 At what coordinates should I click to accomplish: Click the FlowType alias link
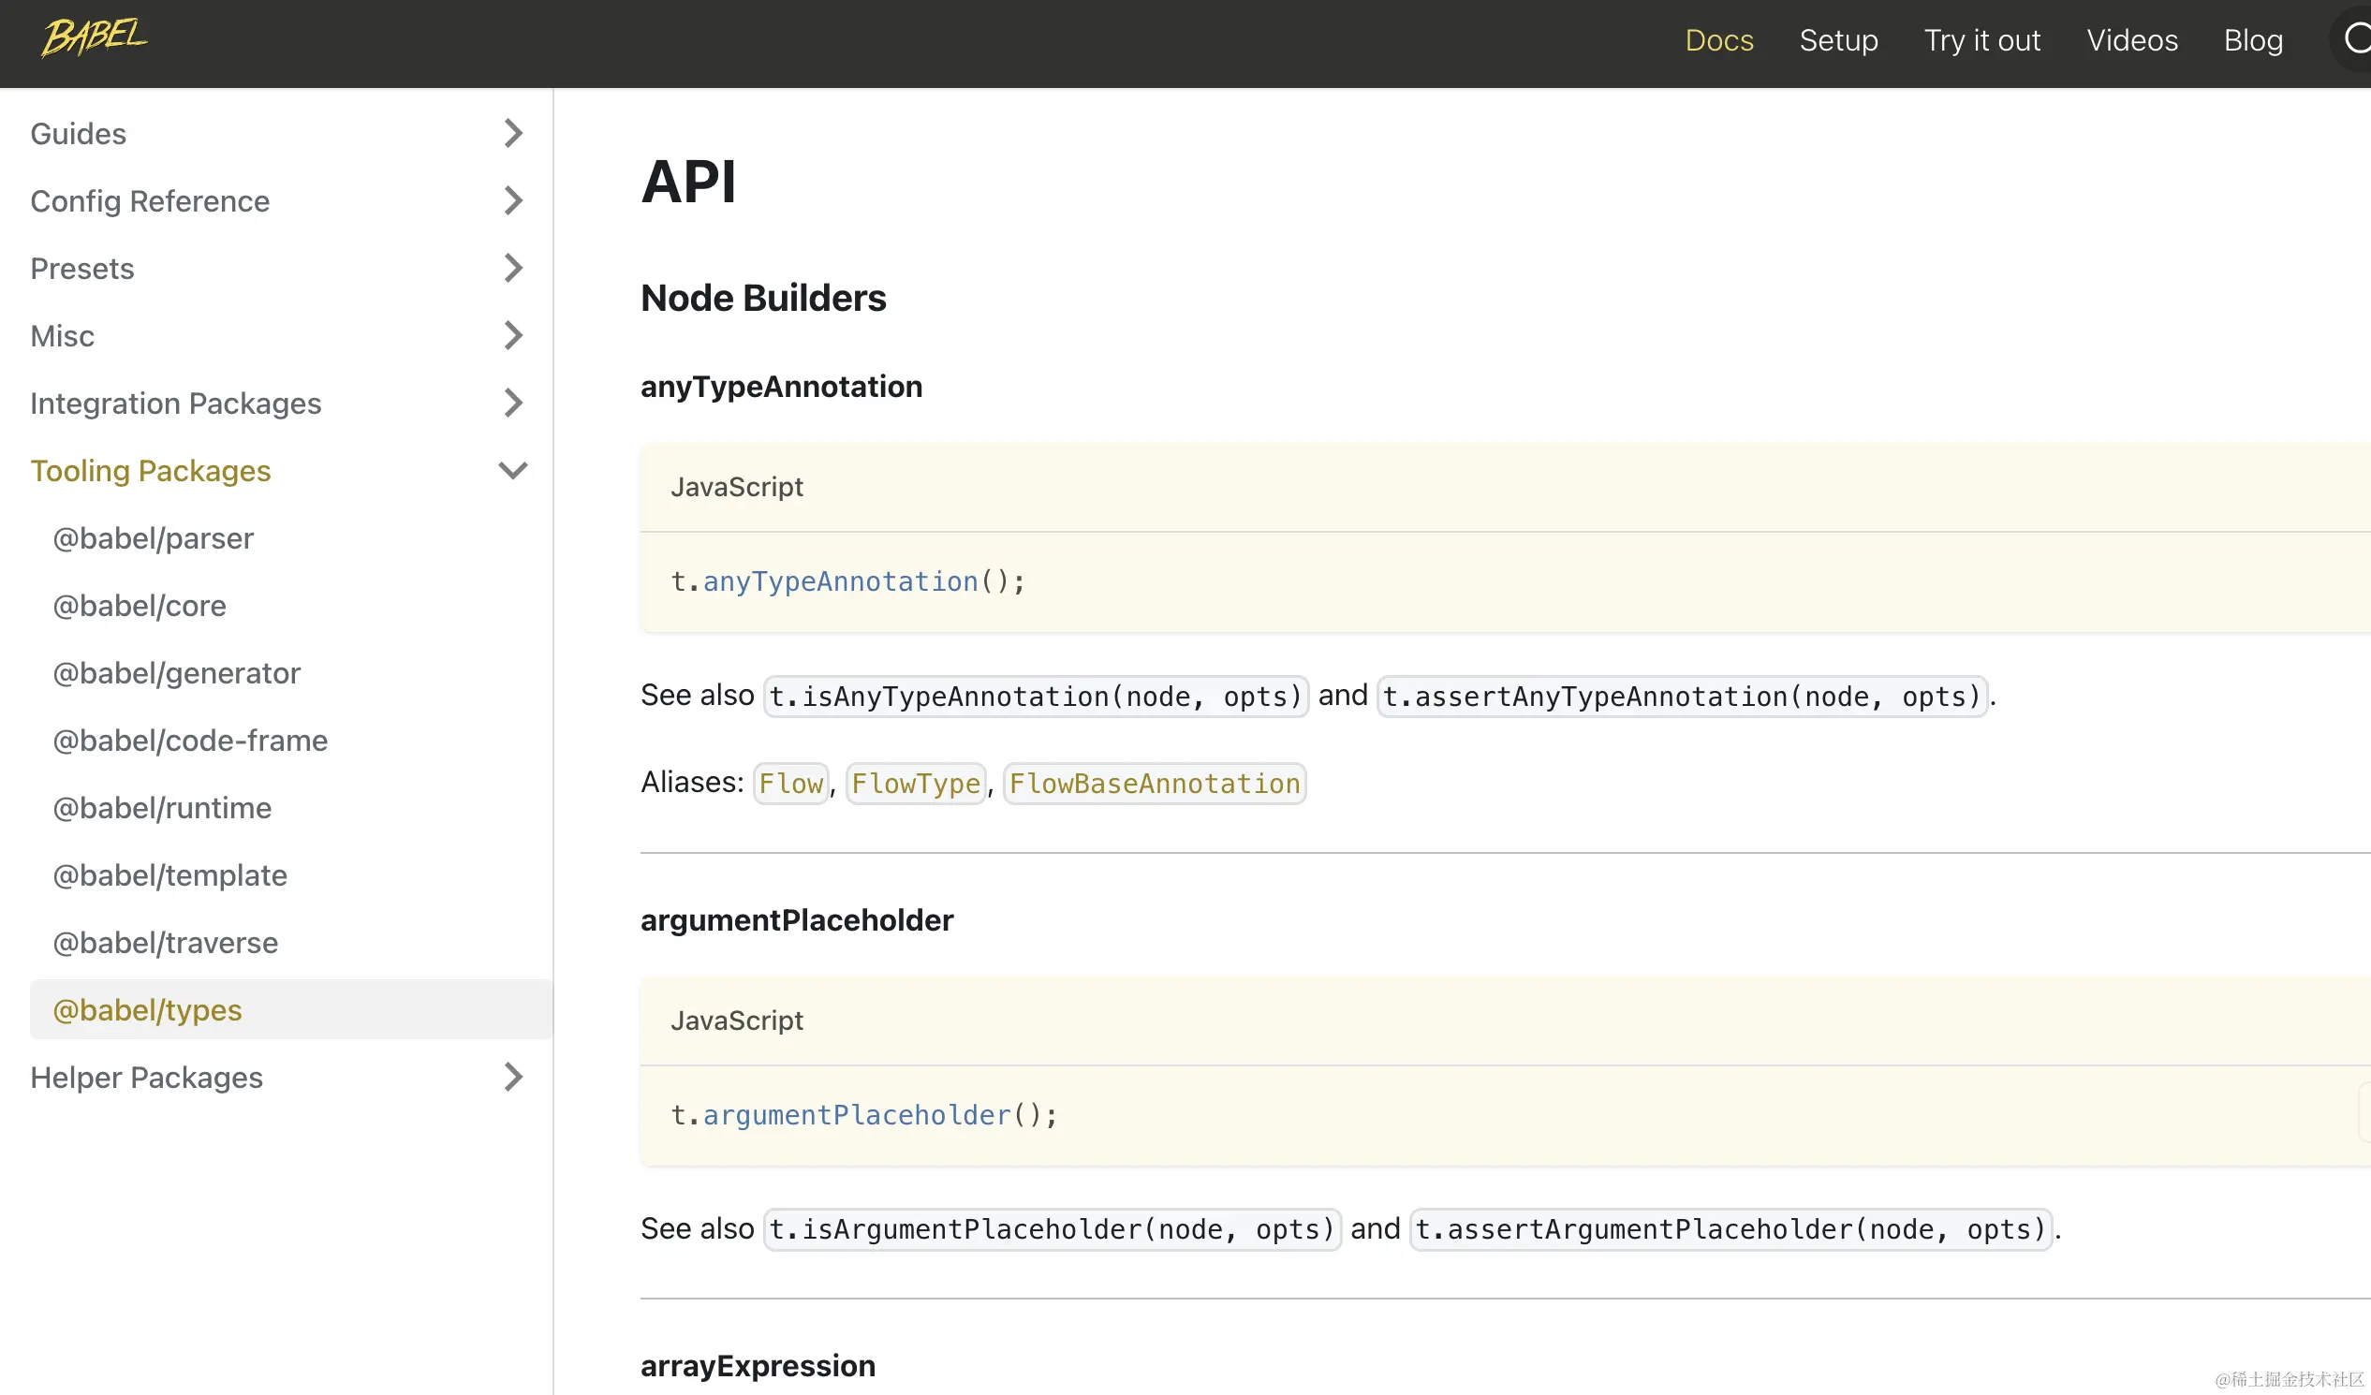[x=916, y=784]
